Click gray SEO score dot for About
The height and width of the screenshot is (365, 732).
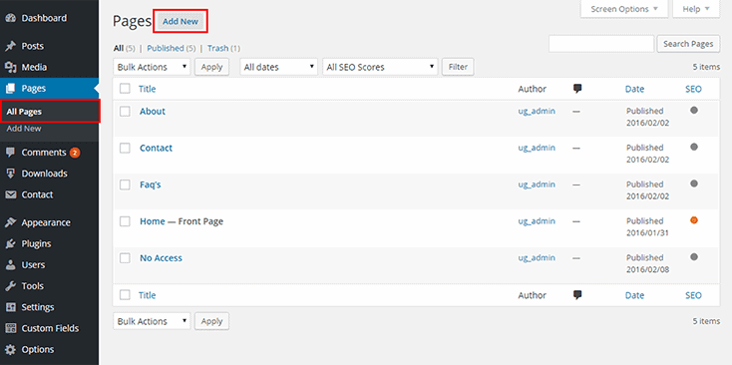click(x=694, y=110)
